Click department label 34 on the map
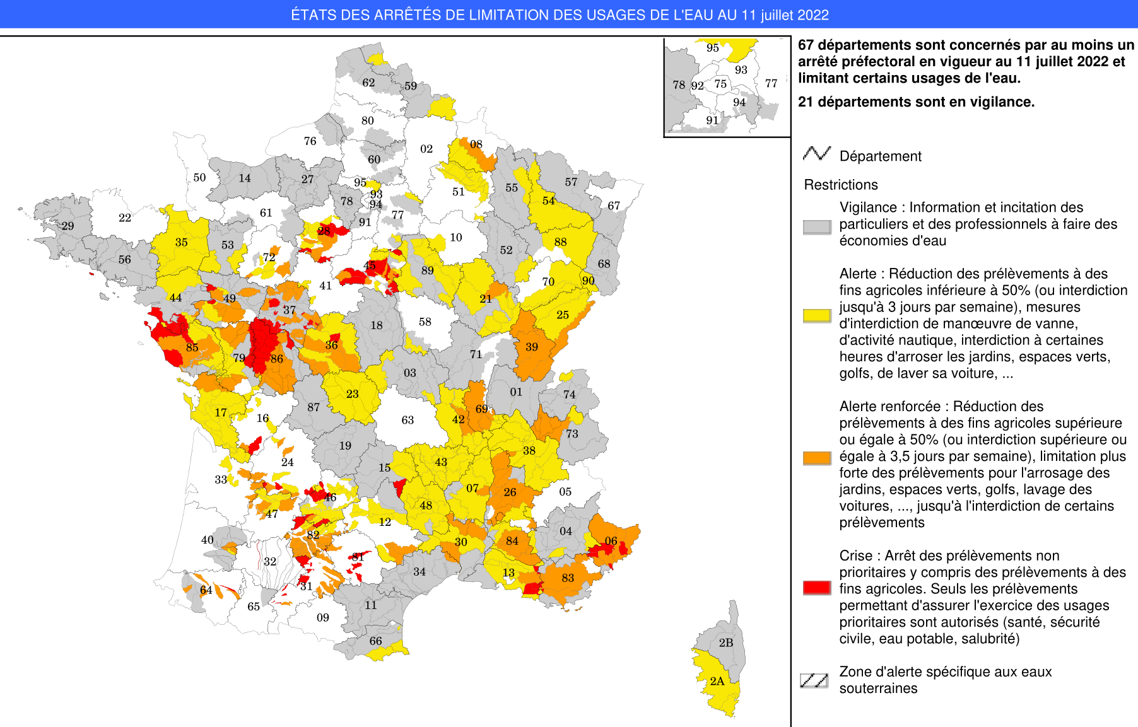The height and width of the screenshot is (727, 1138). point(419,571)
